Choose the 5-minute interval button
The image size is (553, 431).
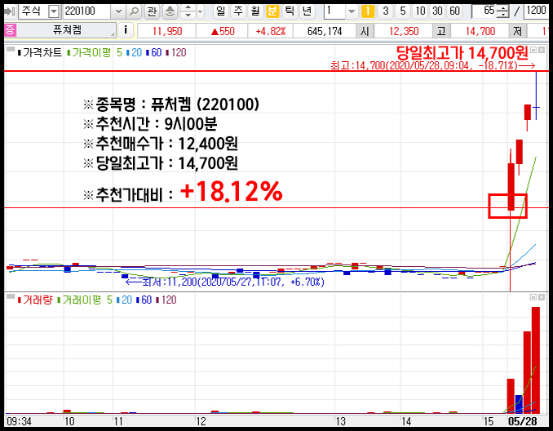tap(403, 11)
